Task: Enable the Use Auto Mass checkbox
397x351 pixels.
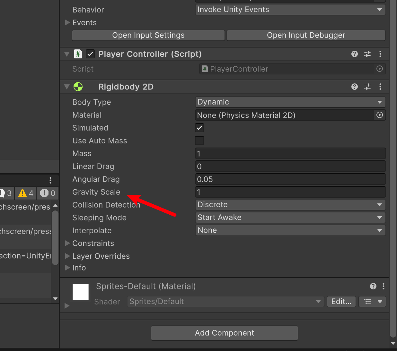Action: coord(199,141)
